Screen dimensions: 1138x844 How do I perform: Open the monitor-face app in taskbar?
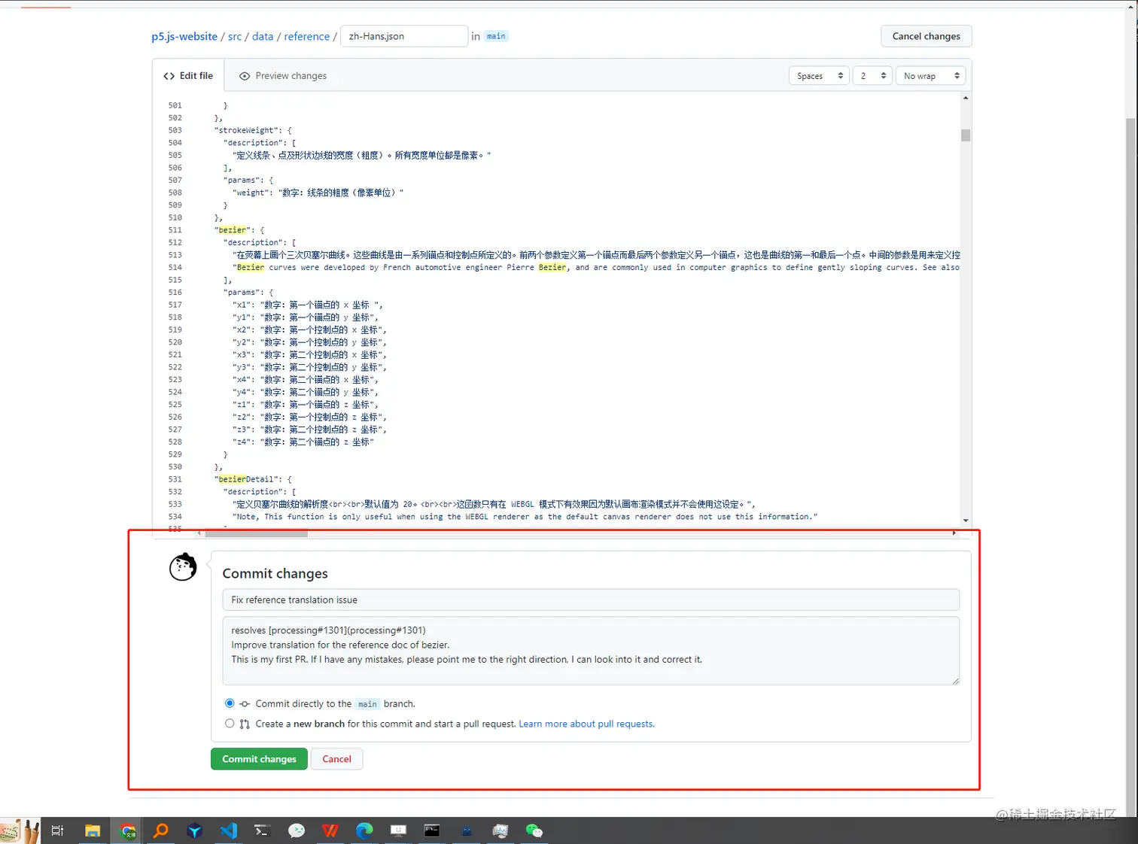click(398, 830)
